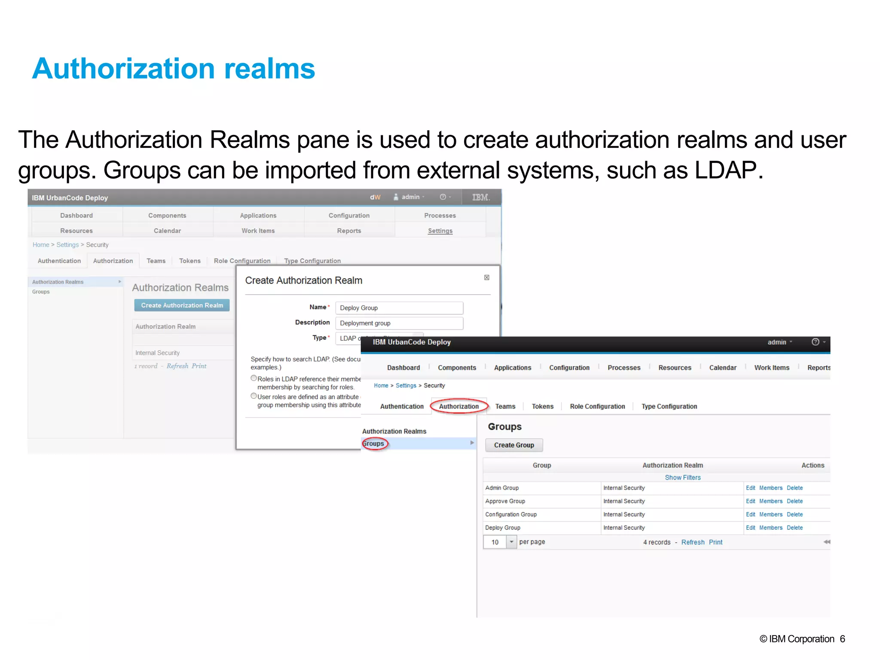
Task: Open Members for Deploy Group
Action: [x=770, y=528]
